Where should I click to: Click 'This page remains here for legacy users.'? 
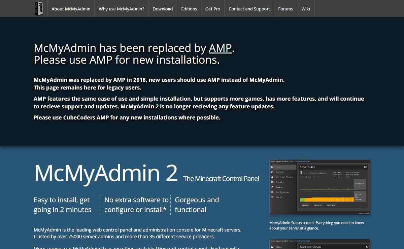click(x=88, y=88)
